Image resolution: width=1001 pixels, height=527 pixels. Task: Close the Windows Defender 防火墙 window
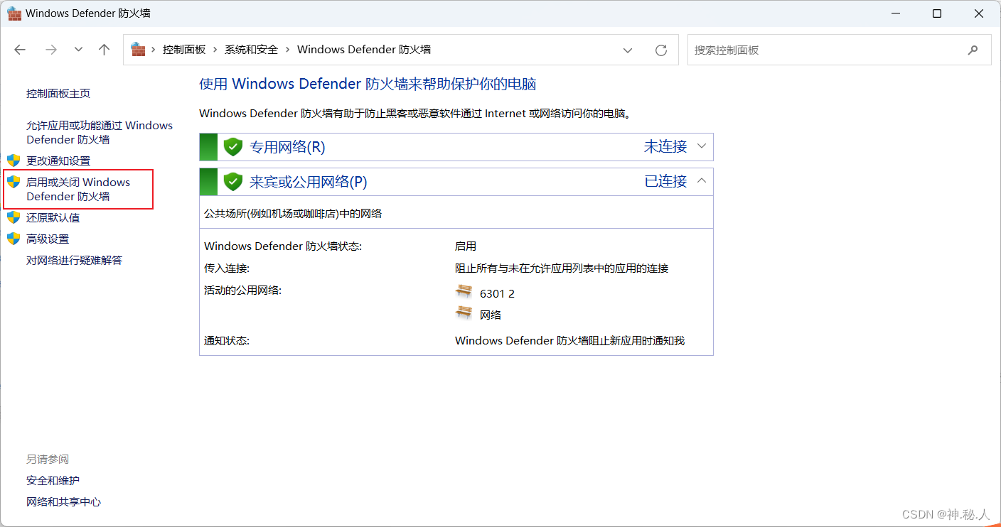(x=978, y=13)
